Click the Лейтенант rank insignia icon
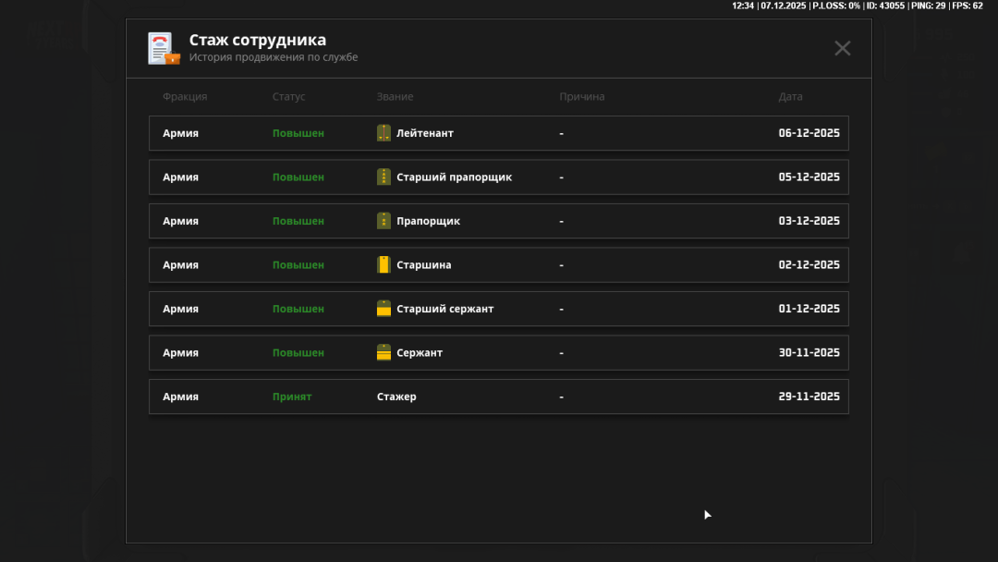998x562 pixels. pos(383,133)
